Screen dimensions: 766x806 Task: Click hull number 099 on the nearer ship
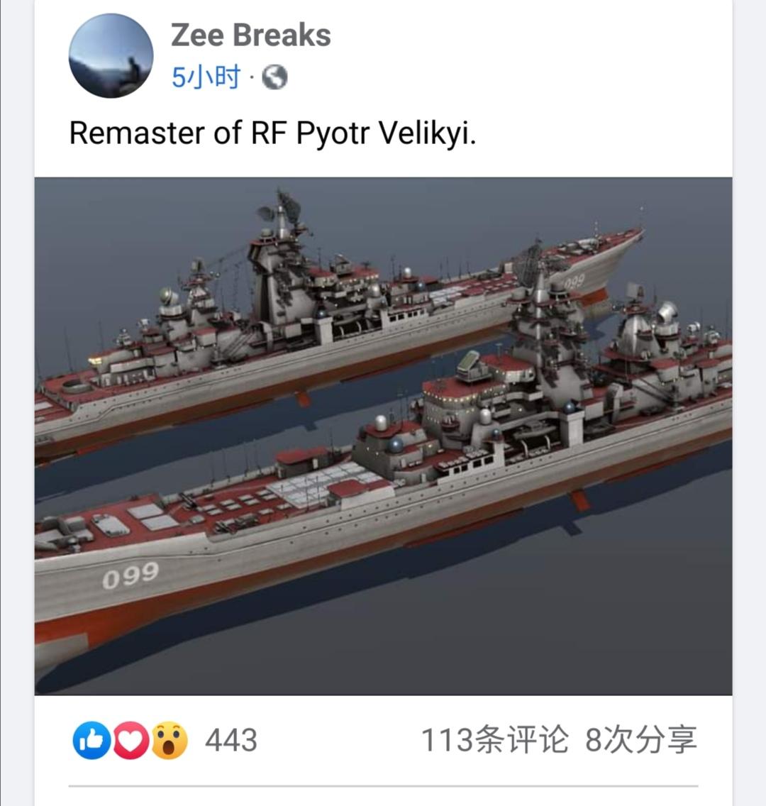[131, 575]
